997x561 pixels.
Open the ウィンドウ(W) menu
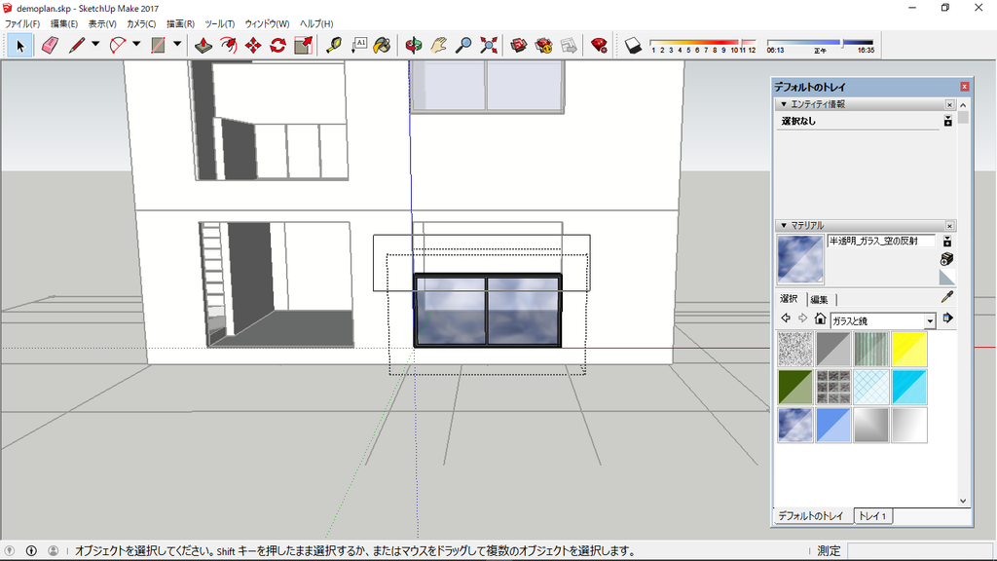click(x=267, y=23)
